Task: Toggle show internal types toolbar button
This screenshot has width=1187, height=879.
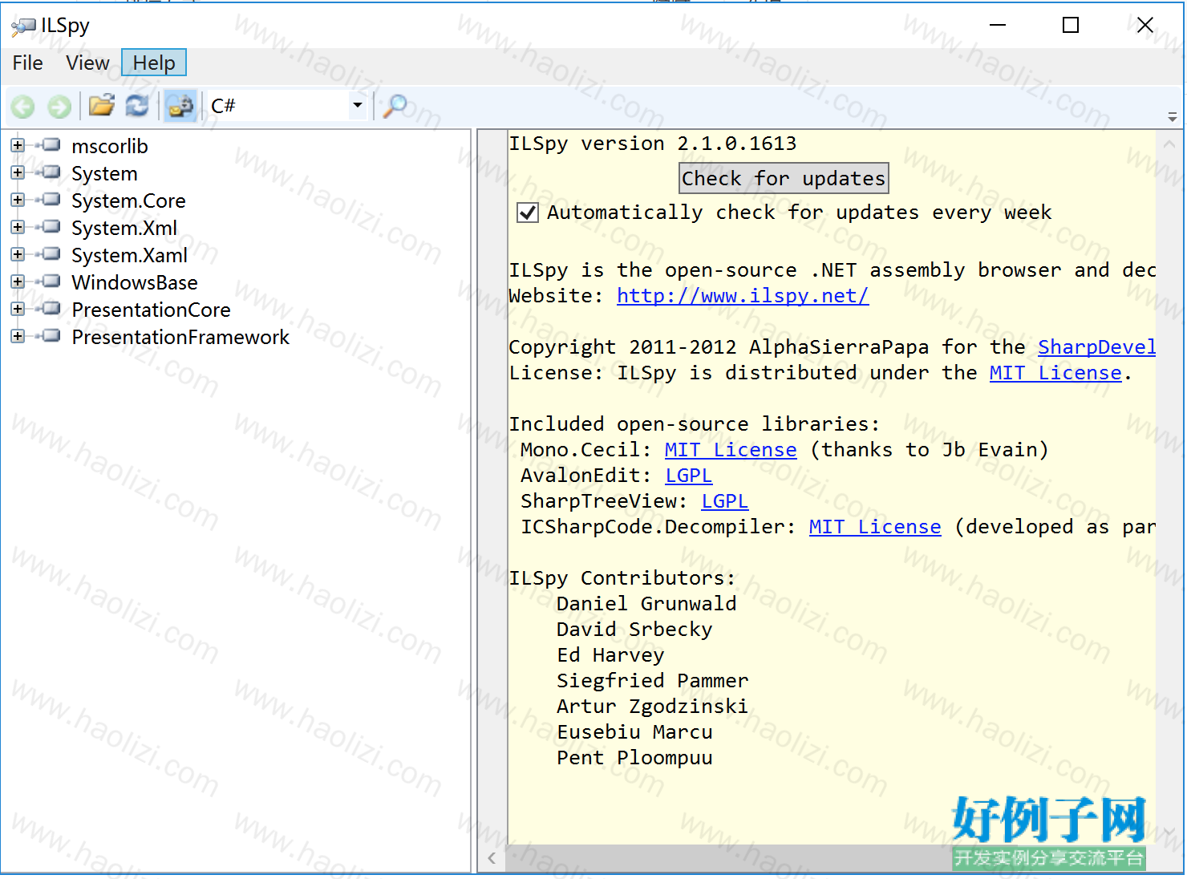Action: click(180, 106)
